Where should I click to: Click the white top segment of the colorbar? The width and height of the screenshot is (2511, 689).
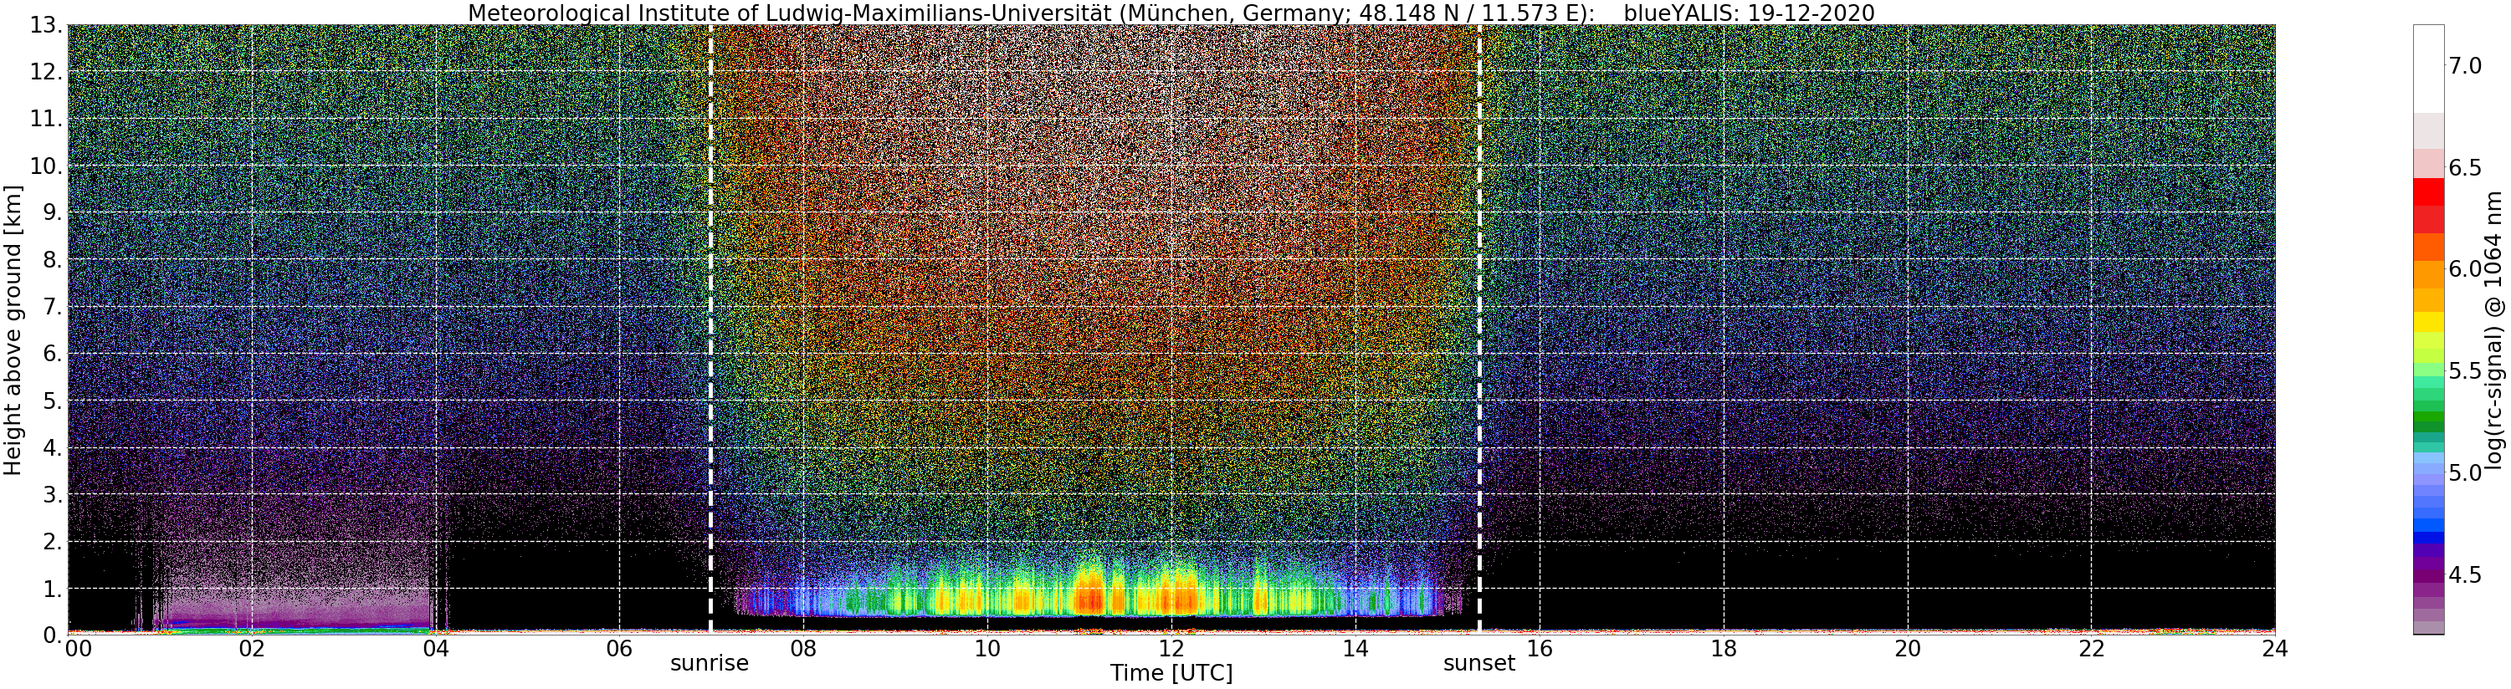(x=2428, y=69)
